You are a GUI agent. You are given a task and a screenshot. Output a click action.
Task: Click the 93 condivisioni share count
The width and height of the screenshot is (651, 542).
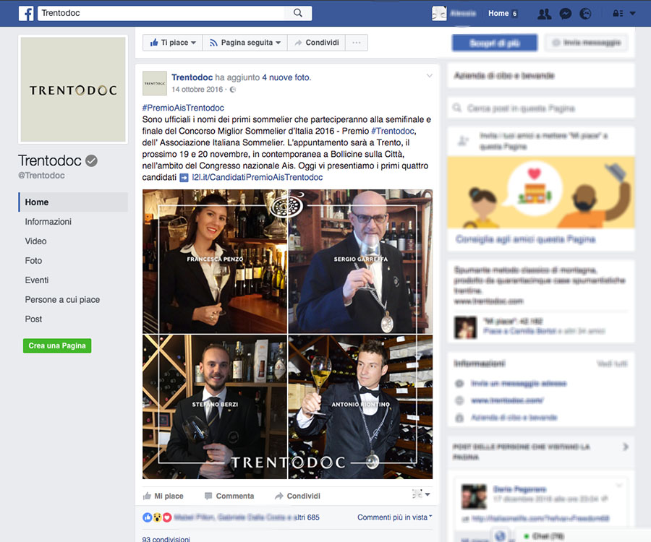166,538
